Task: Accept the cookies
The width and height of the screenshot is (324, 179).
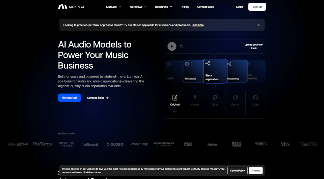Action: [256, 171]
